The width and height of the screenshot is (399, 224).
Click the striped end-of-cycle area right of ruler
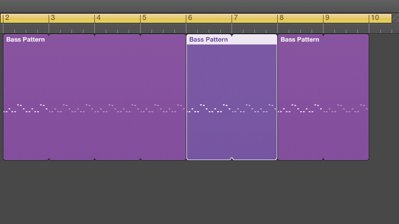396,18
